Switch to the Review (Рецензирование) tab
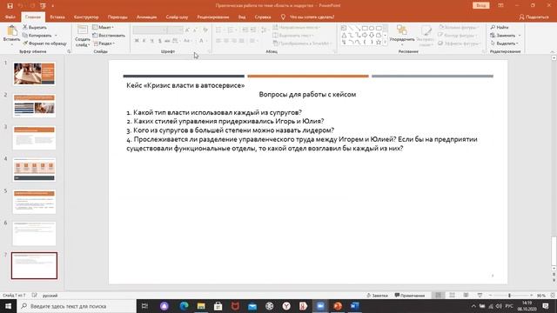The width and height of the screenshot is (557, 313). (213, 17)
